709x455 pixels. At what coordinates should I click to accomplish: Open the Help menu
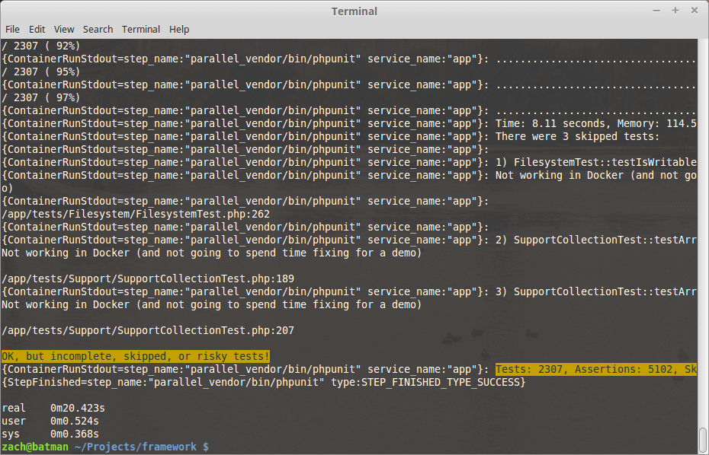[x=179, y=29]
